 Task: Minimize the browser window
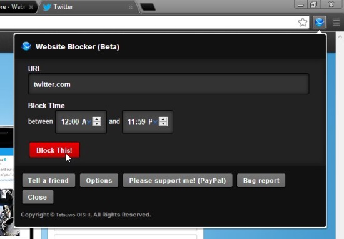click(301, 4)
